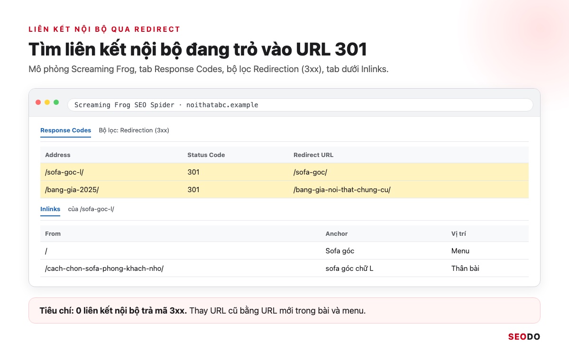Select the Bộ lọc: Redirection (3xx) filter
Image resolution: width=569 pixels, height=352 pixels.
tap(134, 130)
